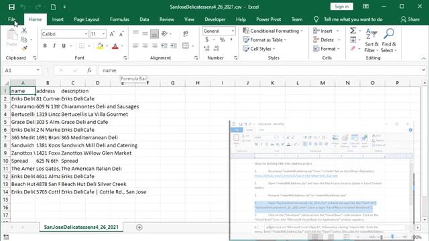This screenshot has width=429, height=241.
Task: Click Tell me what you want to do
Action: click(353, 19)
